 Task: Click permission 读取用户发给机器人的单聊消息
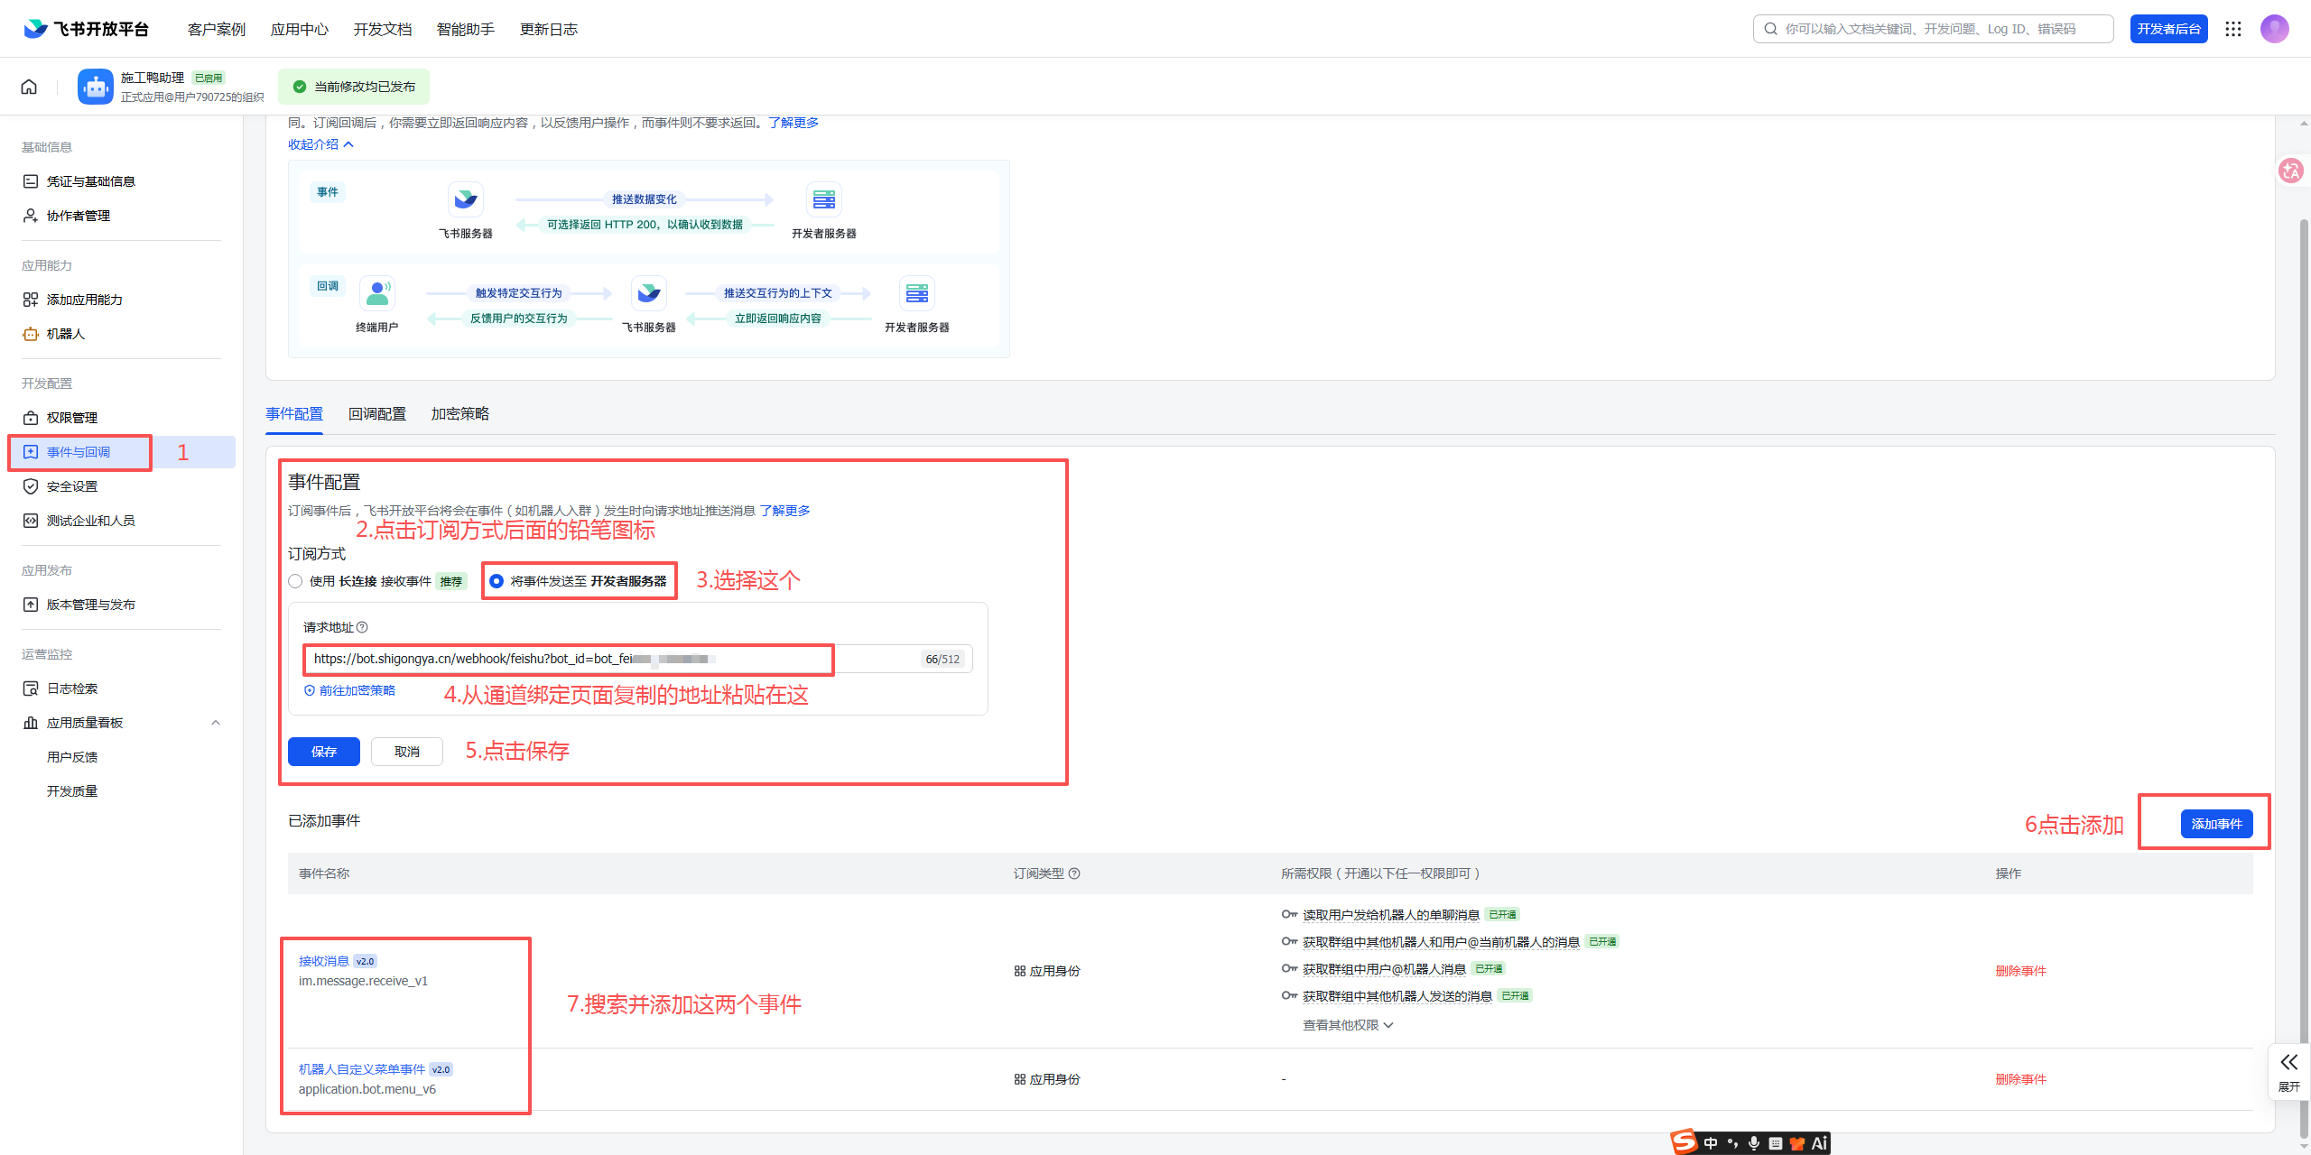pyautogui.click(x=1391, y=915)
